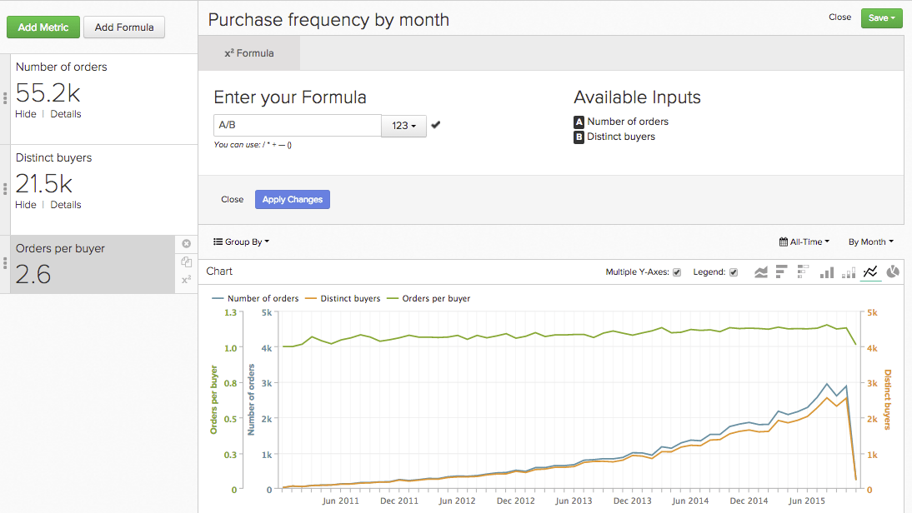The height and width of the screenshot is (513, 912).
Task: Open the x² formula editor for Orders per buyer
Action: (x=186, y=280)
